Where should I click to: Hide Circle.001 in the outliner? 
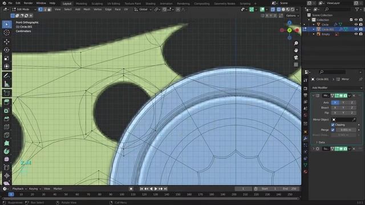tap(356, 29)
